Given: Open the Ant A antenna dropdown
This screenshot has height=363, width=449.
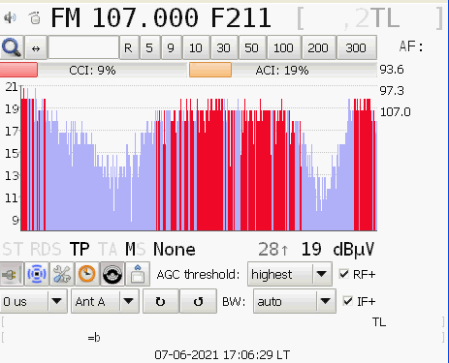Looking at the screenshot, I should tap(105, 301).
